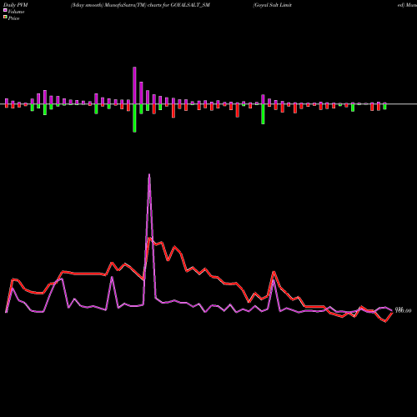Click the peak of the magenta volume line
Image resolution: width=417 pixels, height=417 pixels.
point(149,174)
